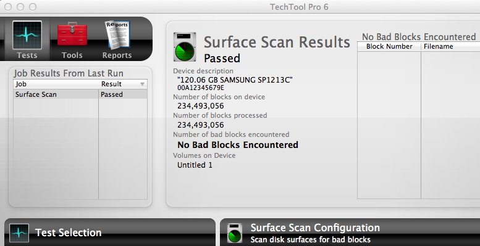
Task: Click value under Number of blocks on device
Action: pos(201,106)
